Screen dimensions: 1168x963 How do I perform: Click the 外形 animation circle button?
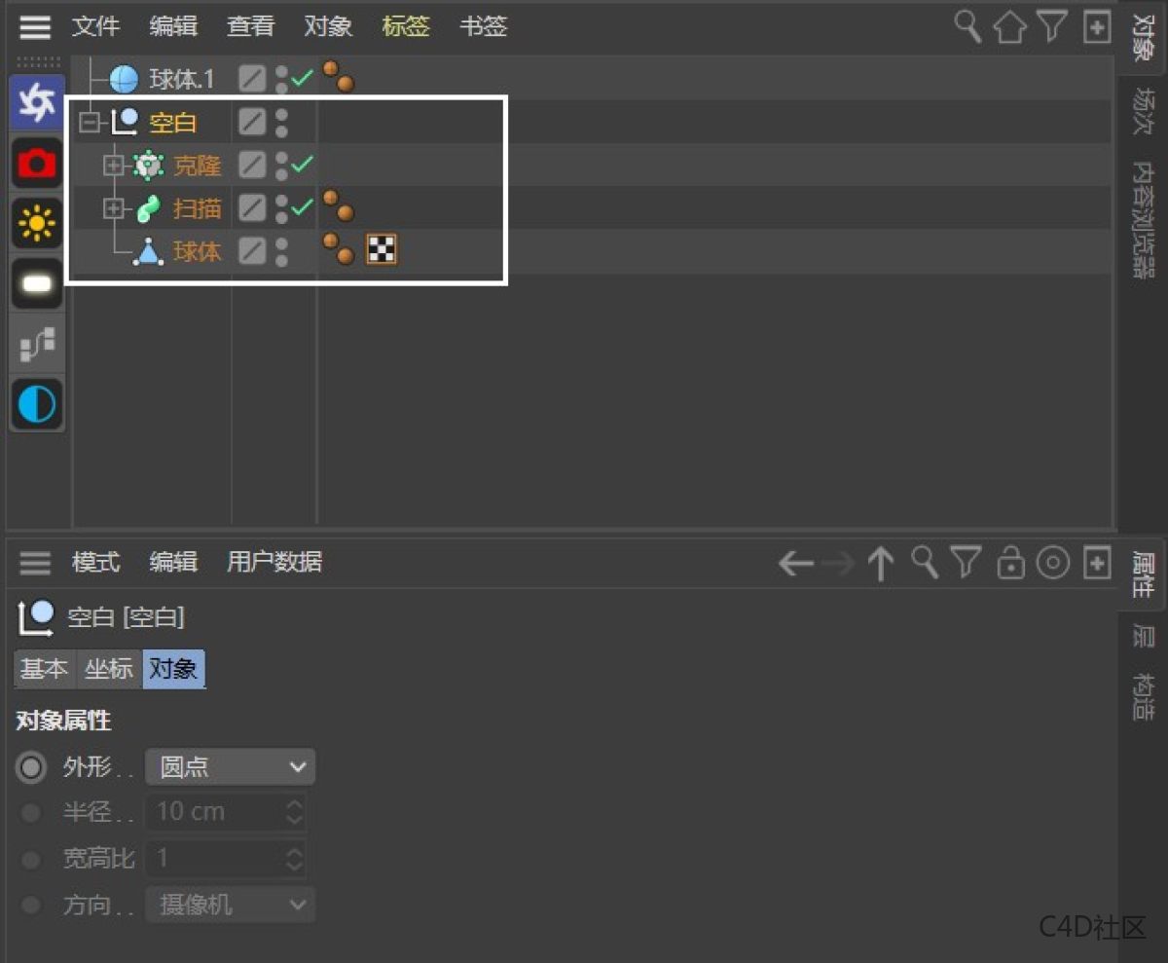point(31,767)
